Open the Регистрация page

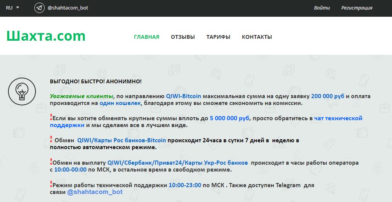pyautogui.click(x=357, y=8)
